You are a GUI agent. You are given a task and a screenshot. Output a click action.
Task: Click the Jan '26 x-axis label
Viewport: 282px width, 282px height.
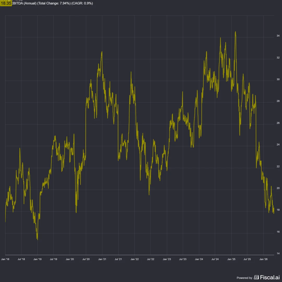263,259
